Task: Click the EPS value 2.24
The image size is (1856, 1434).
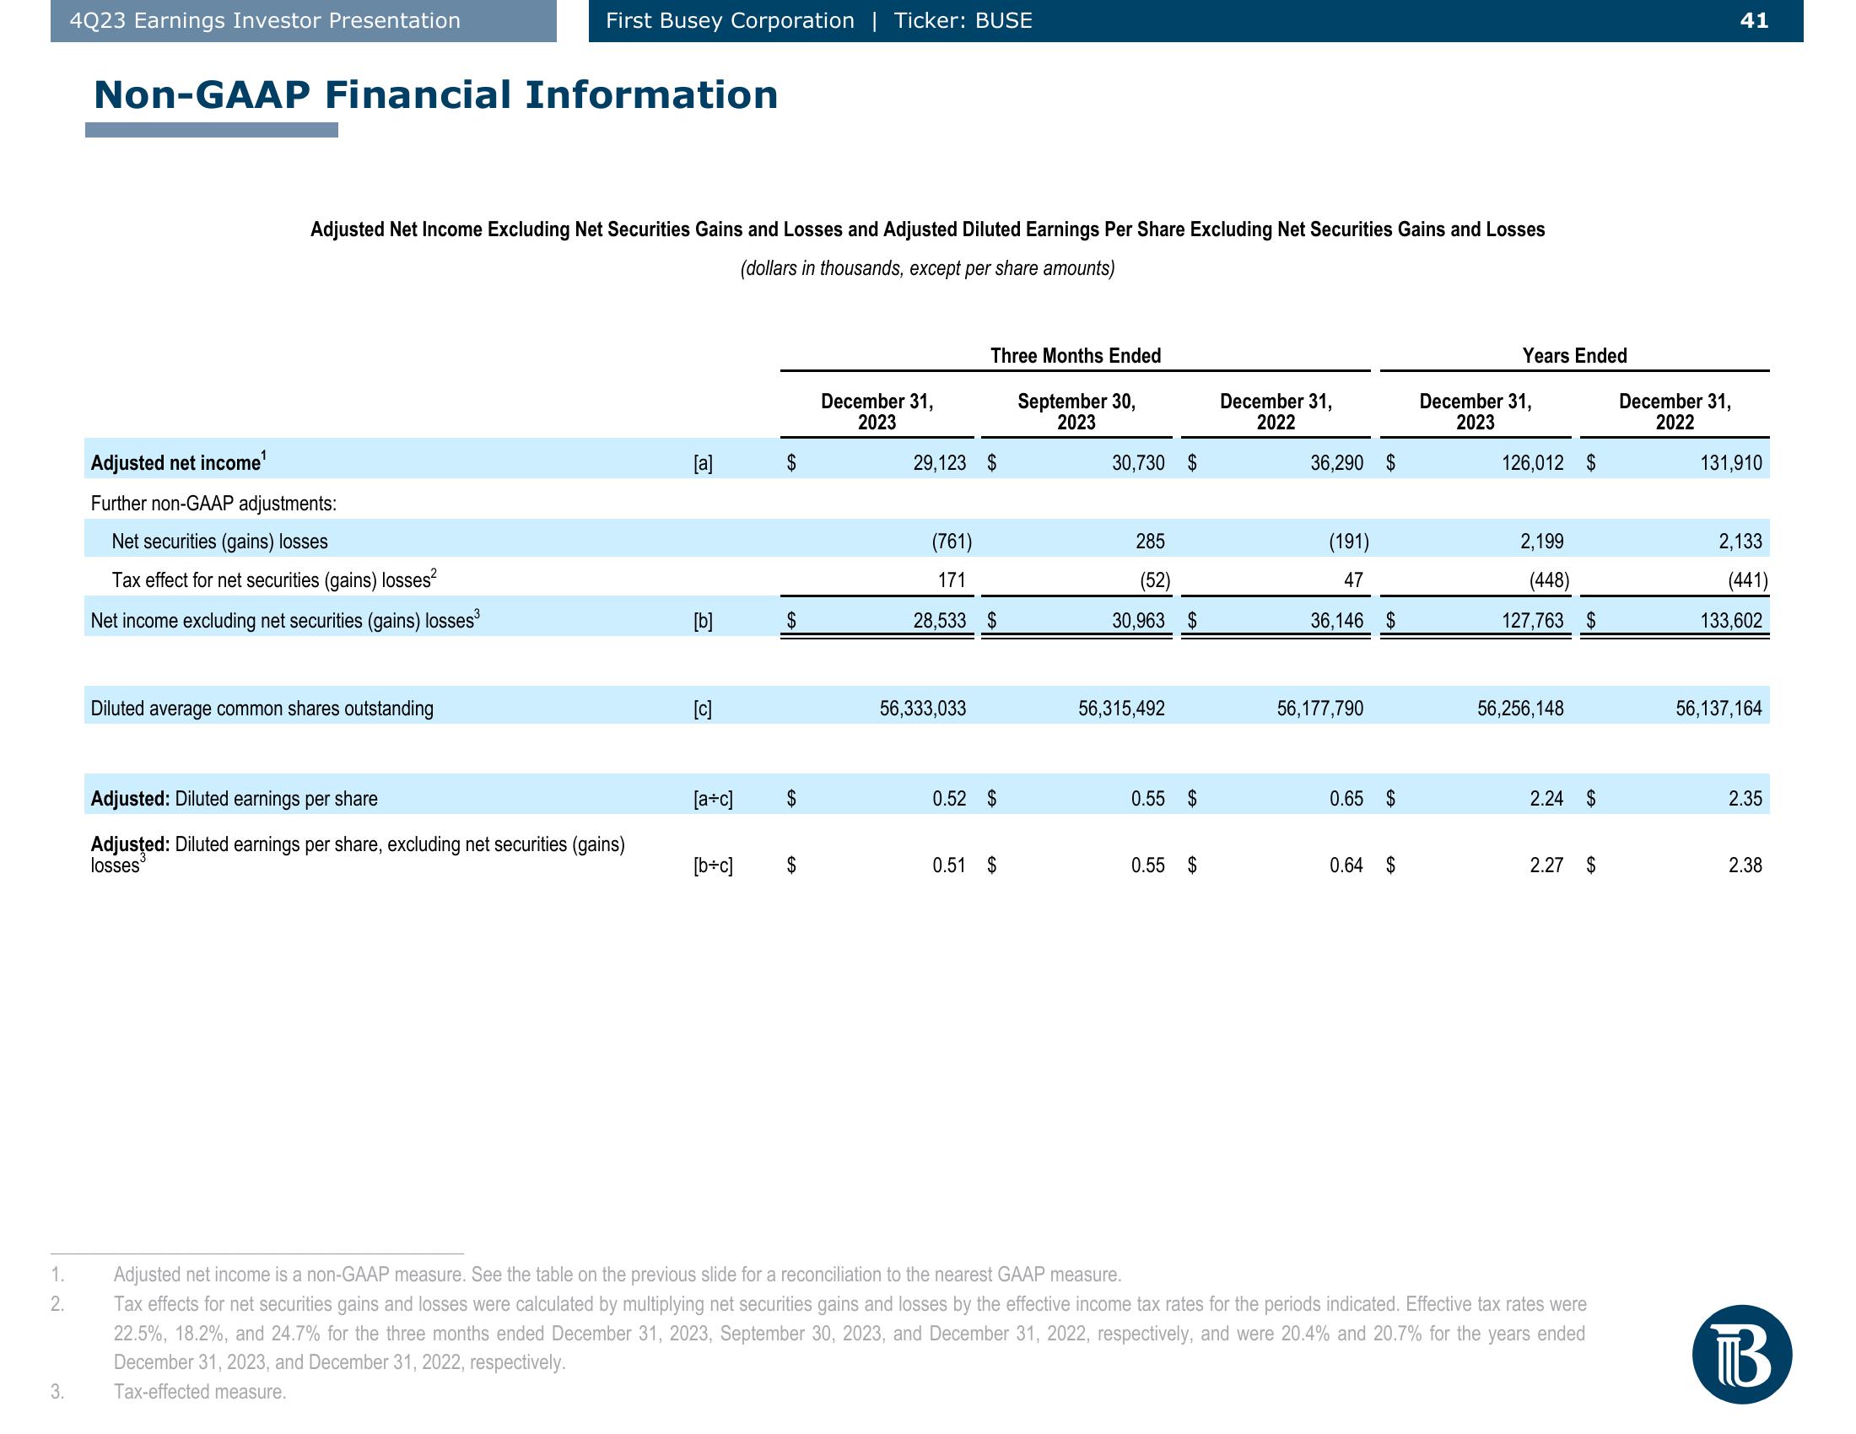Action: [1546, 799]
